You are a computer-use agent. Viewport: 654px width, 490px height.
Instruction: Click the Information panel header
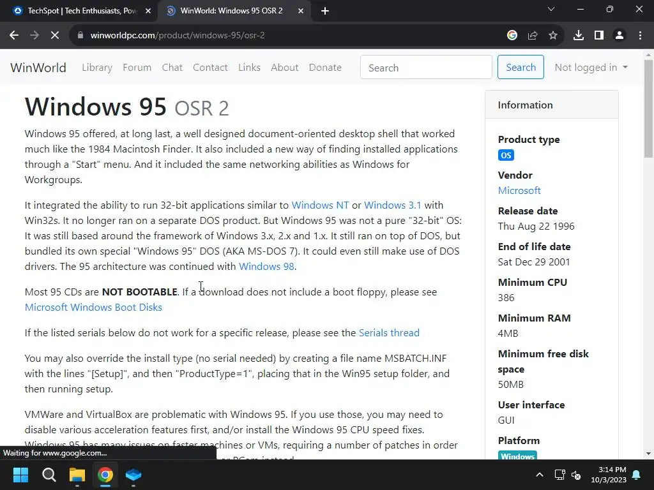pos(551,105)
